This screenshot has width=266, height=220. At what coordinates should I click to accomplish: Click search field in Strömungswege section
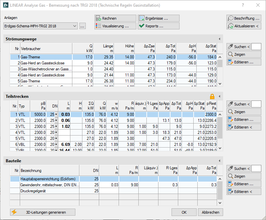coord(256,47)
